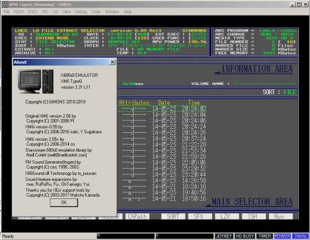Viewport: 310px width, 240px height.
Task: Click the Run function key button
Action: pos(281,216)
